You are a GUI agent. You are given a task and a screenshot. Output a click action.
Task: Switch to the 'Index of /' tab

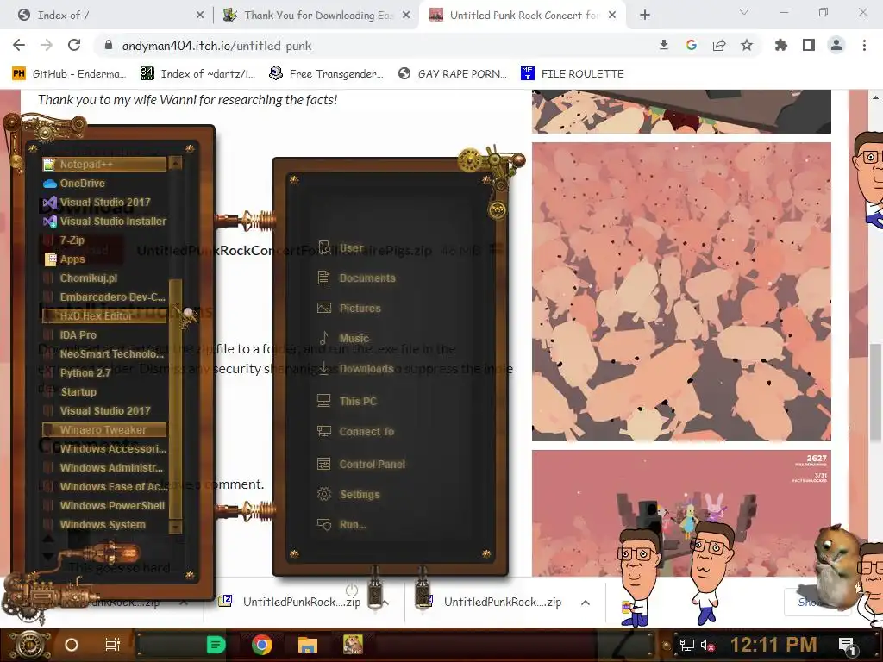click(x=110, y=16)
